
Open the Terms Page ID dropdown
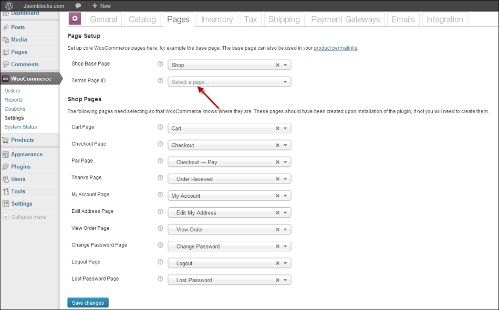[x=229, y=82]
